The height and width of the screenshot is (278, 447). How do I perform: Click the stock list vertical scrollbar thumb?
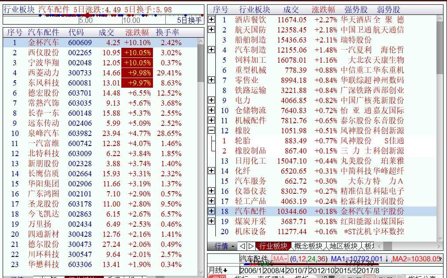tap(201, 63)
